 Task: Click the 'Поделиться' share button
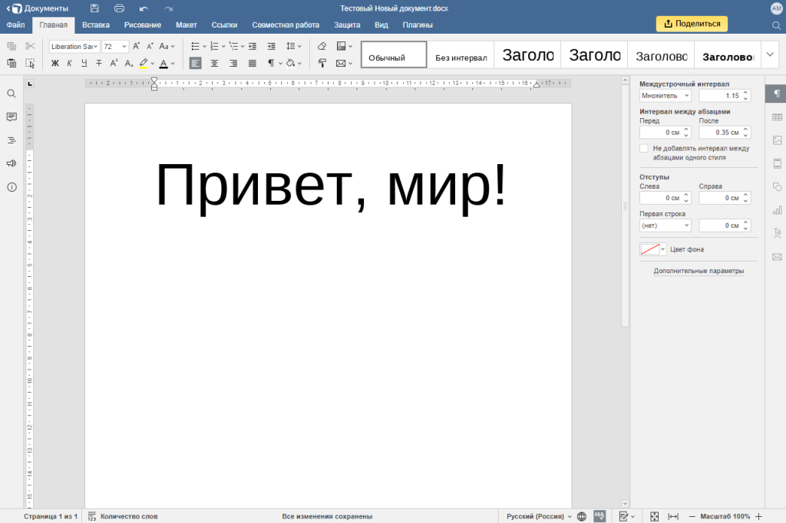pos(692,24)
